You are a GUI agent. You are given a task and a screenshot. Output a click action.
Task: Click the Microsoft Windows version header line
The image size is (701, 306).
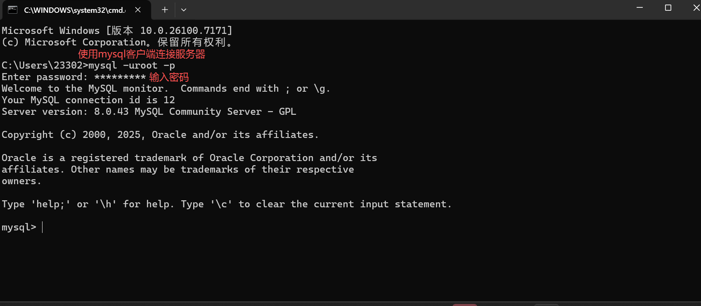pyautogui.click(x=117, y=31)
